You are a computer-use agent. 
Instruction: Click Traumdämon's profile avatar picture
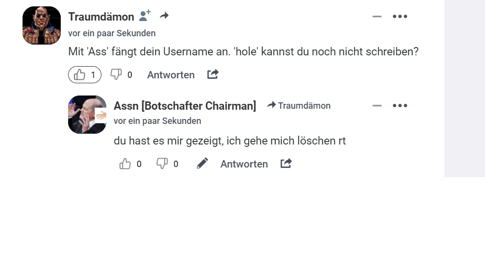coord(42,25)
